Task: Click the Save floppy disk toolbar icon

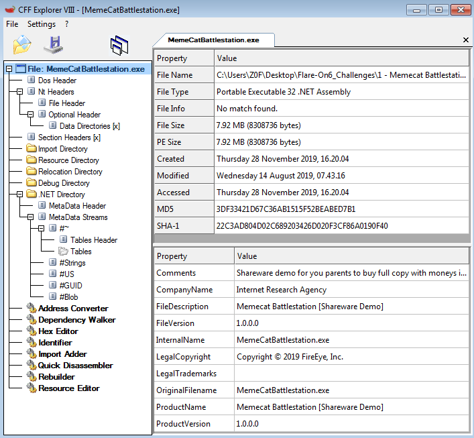Action: pos(53,44)
